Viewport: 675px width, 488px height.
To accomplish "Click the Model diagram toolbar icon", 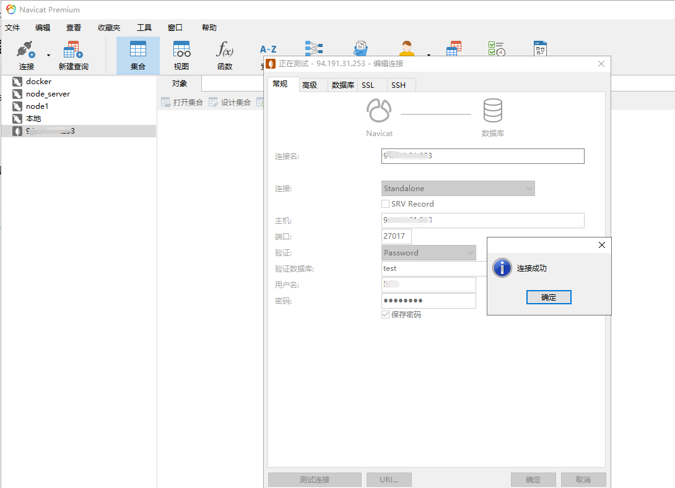I will [540, 49].
